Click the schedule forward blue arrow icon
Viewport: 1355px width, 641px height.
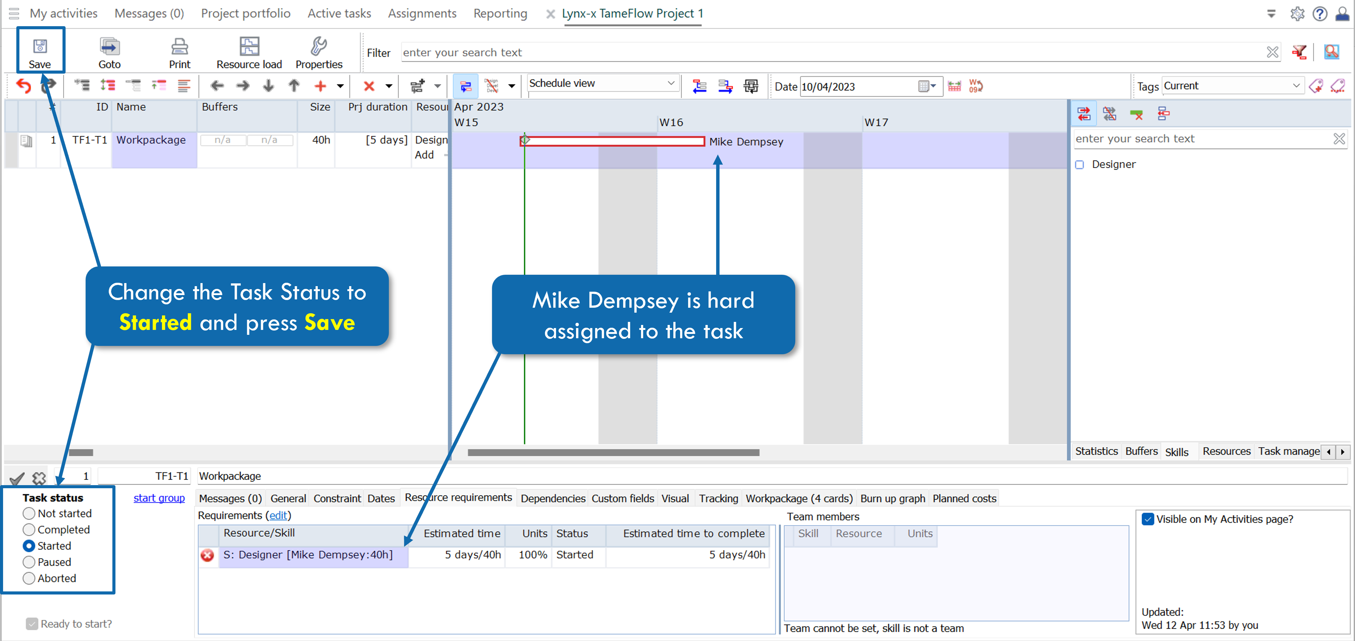[x=725, y=86]
